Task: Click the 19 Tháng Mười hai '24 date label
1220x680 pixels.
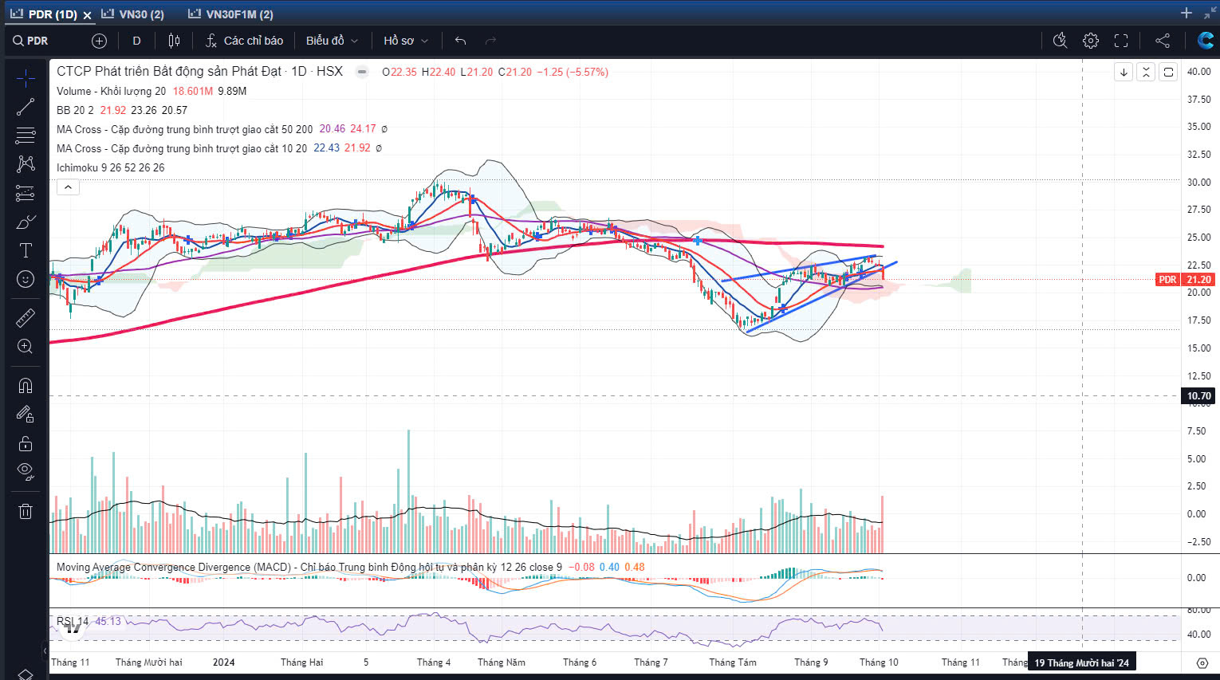Action: click(1081, 662)
